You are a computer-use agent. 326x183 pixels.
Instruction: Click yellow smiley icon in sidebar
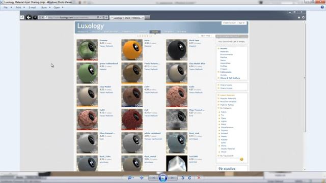(241, 159)
